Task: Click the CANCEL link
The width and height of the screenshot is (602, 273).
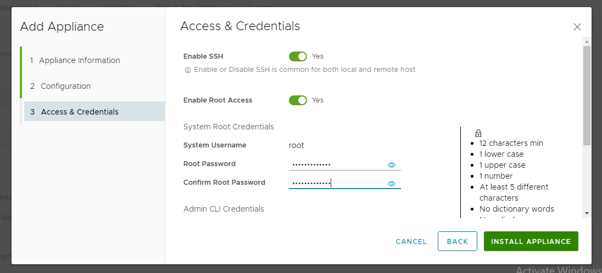Action: (x=411, y=242)
